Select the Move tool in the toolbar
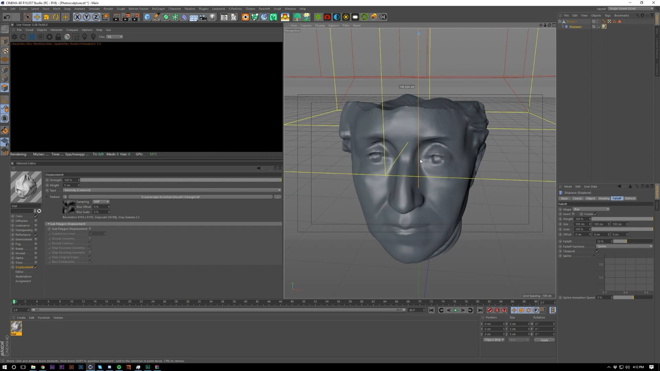The height and width of the screenshot is (371, 660). (37, 17)
